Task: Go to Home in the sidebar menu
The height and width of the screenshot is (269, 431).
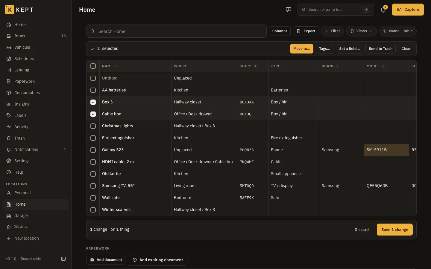Action: pos(36,25)
